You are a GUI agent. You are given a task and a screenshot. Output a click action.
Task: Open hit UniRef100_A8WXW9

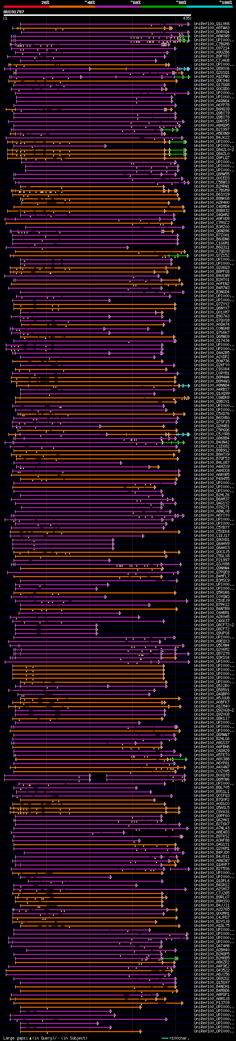212,36
